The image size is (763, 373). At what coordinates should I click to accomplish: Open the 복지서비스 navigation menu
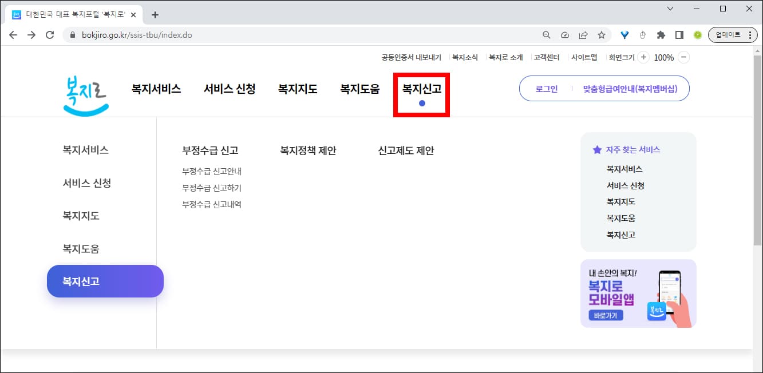(x=156, y=88)
